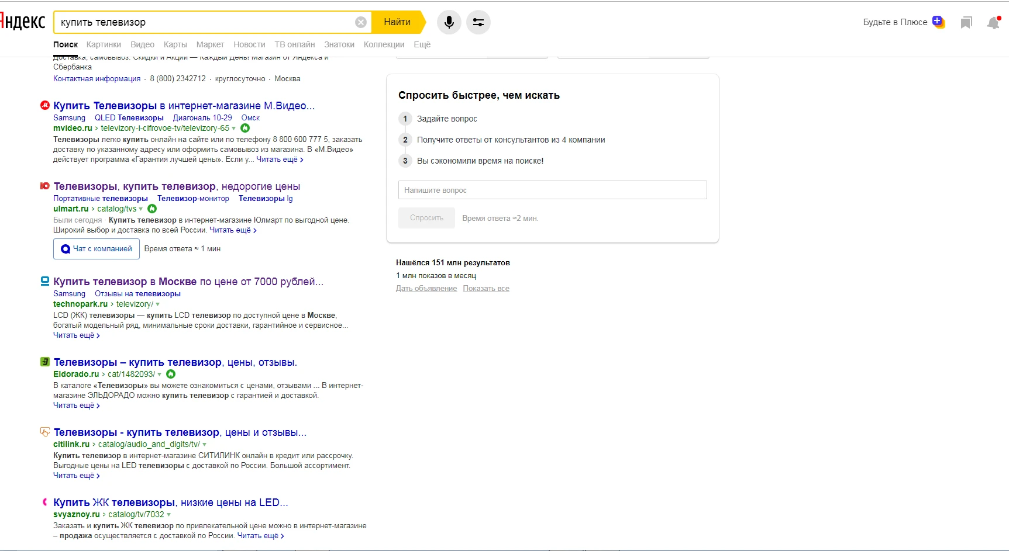Screen dimensions: 1009x551
Task: Open the search settings sliders icon
Action: click(478, 22)
